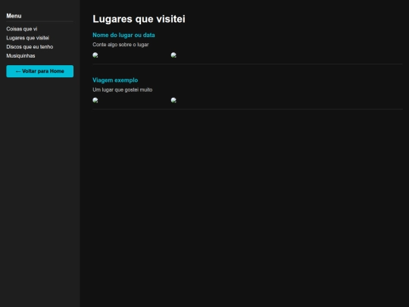The width and height of the screenshot is (409, 307).
Task: Click the second broken image under Viagem exemplo
Action: pyautogui.click(x=173, y=100)
